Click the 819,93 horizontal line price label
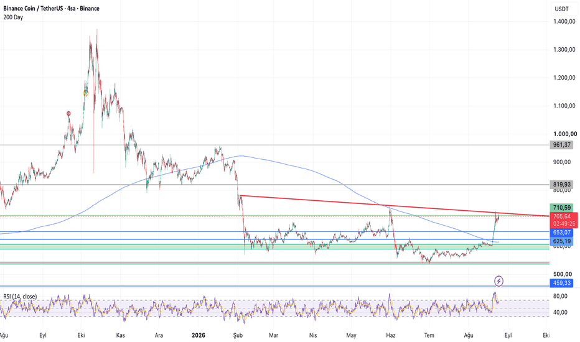This screenshot has height=342, width=580. point(562,184)
